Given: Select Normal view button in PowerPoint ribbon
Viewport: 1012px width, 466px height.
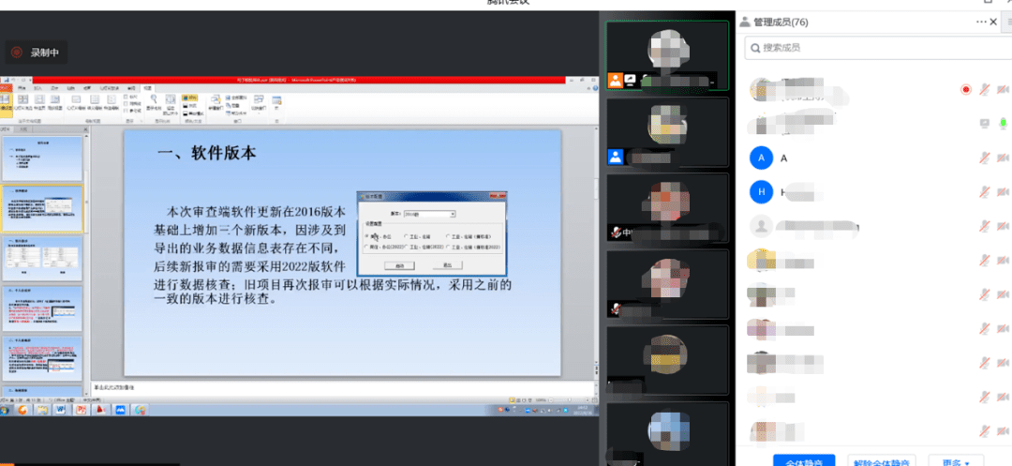Looking at the screenshot, I should [6, 105].
